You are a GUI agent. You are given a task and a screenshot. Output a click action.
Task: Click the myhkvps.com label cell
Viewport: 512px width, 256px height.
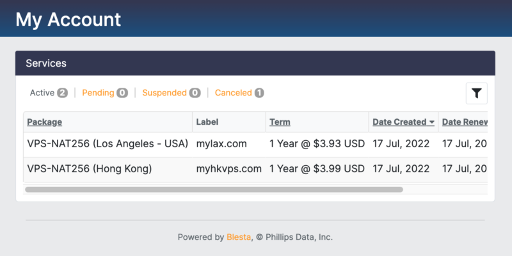tap(228, 169)
